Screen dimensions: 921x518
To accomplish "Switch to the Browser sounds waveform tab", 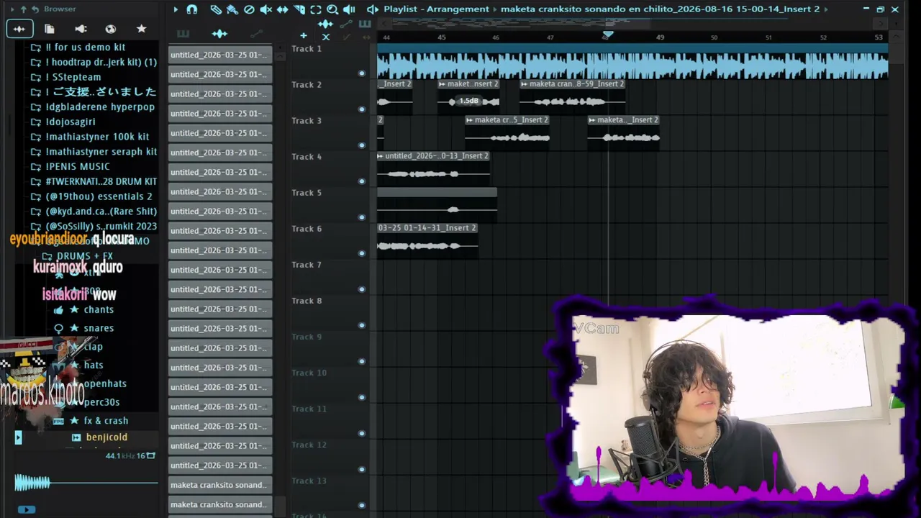I will (19, 29).
